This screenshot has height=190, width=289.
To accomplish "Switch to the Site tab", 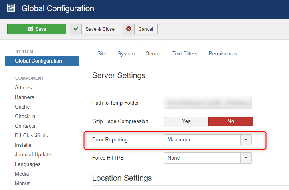I will coord(102,53).
